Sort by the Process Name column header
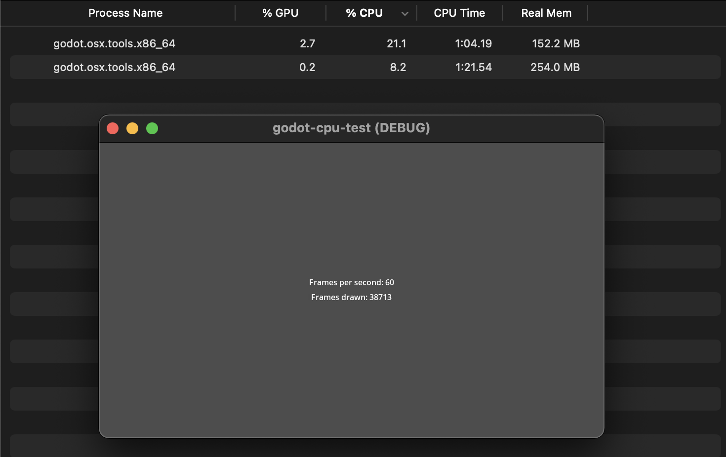Screen dimensions: 726x457 pos(125,13)
